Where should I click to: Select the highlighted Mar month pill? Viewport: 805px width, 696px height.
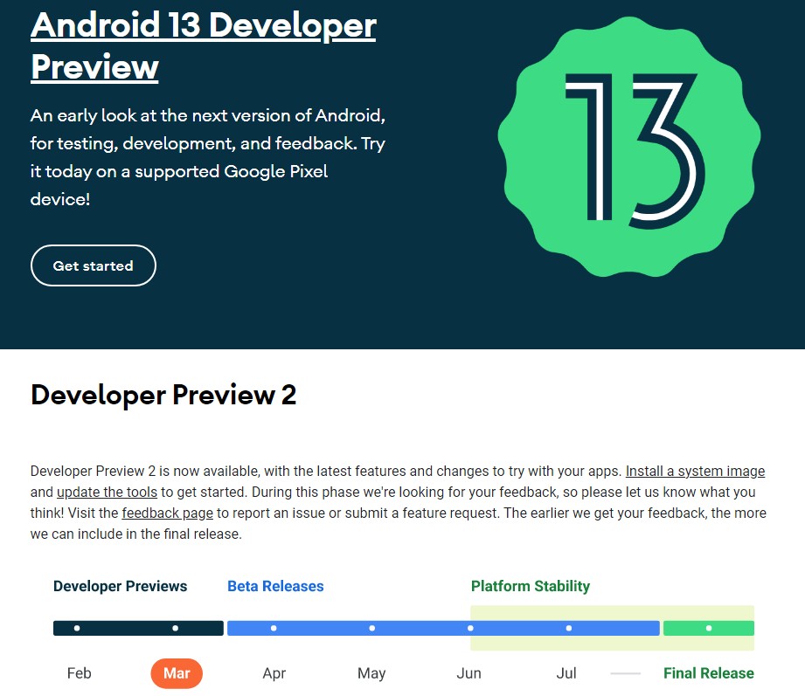(x=177, y=673)
